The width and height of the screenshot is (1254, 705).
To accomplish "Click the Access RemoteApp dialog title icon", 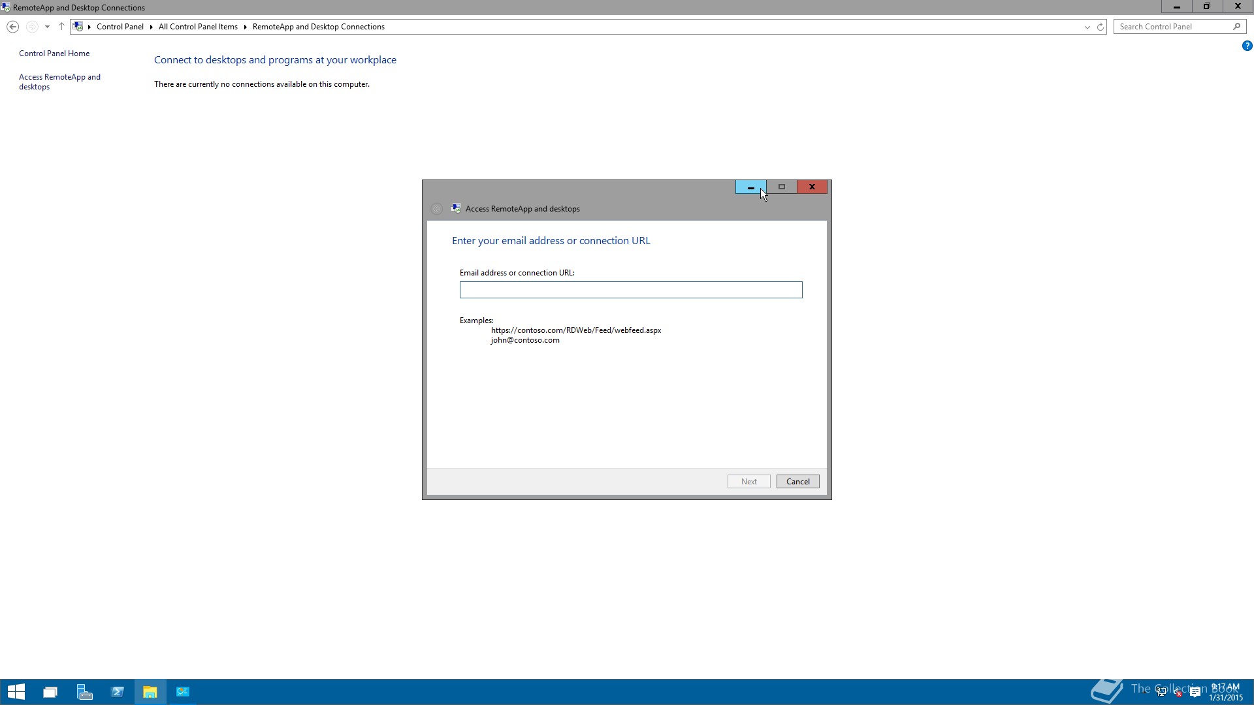I will pos(456,209).
